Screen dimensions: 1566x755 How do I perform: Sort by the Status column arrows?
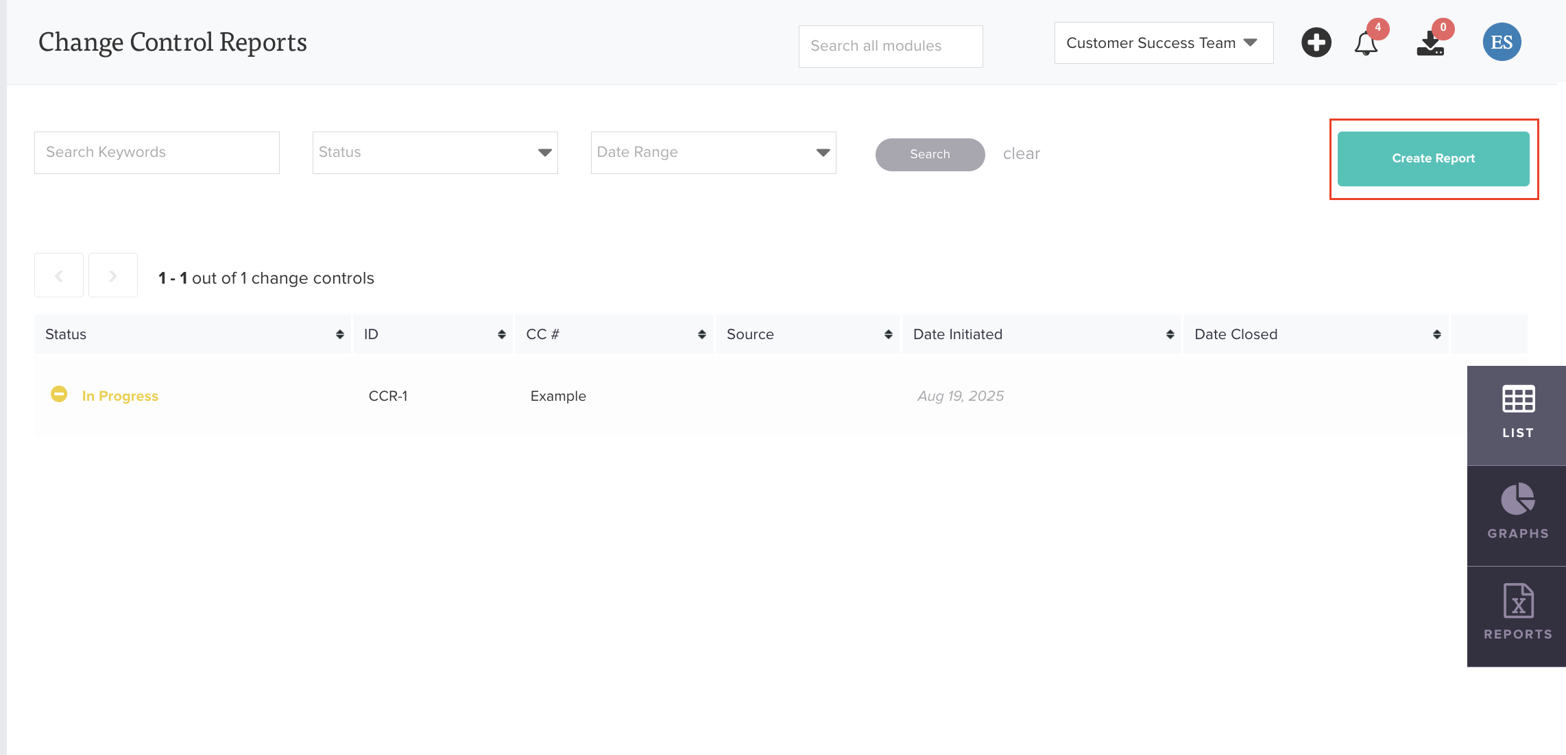coord(339,334)
